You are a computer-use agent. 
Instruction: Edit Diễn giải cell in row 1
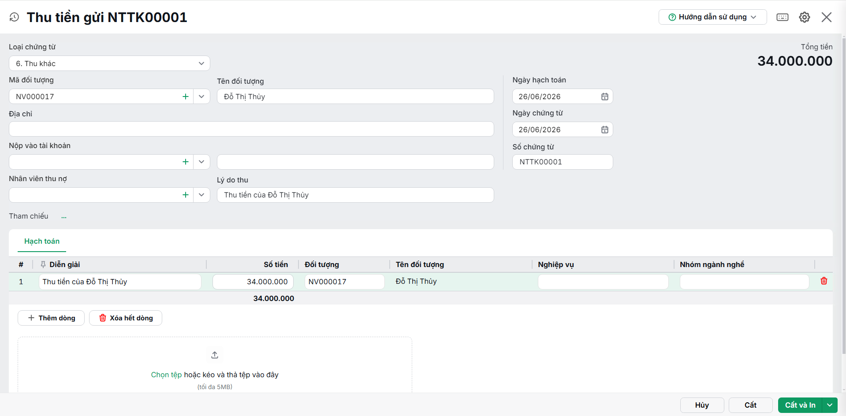120,282
